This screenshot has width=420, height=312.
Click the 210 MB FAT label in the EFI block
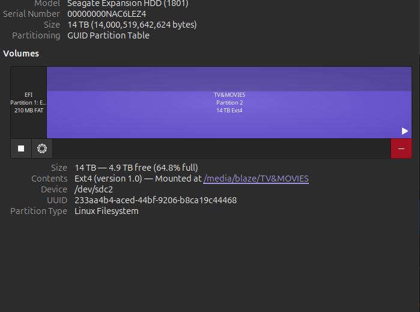pos(28,111)
